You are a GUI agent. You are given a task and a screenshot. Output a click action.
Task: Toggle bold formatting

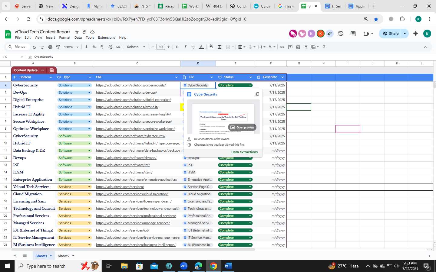tap(177, 47)
